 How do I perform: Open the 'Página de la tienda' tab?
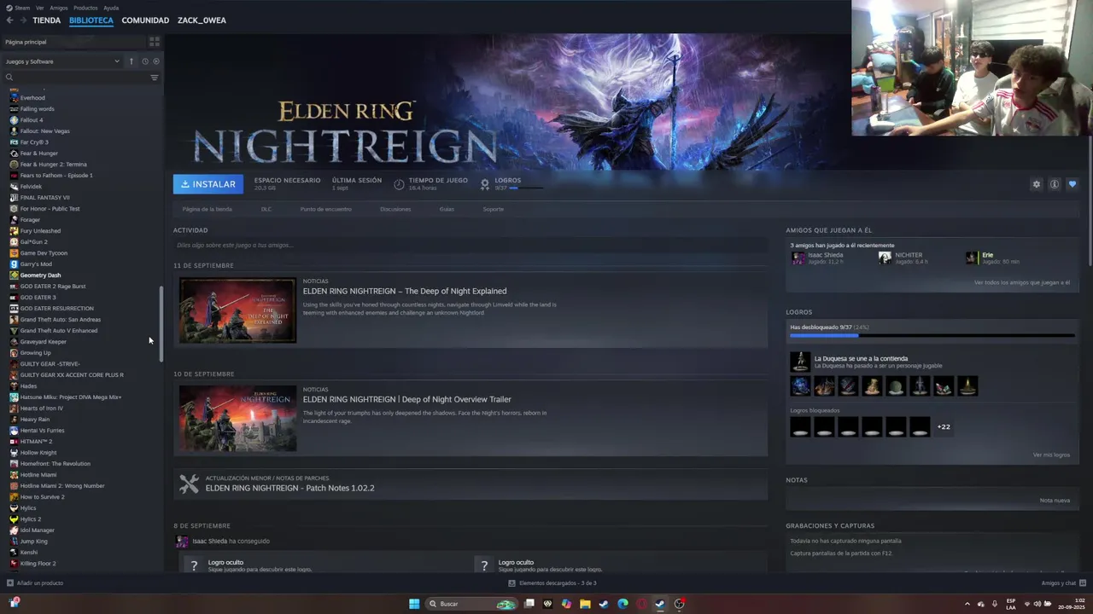coord(207,209)
